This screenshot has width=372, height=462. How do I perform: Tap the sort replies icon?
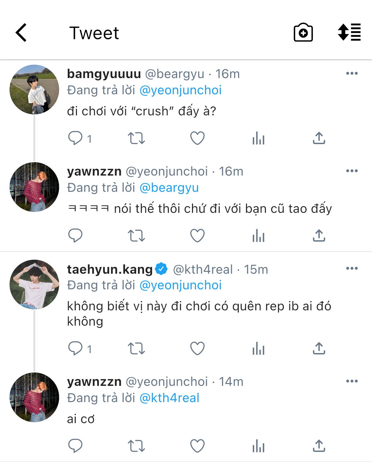[x=349, y=32]
